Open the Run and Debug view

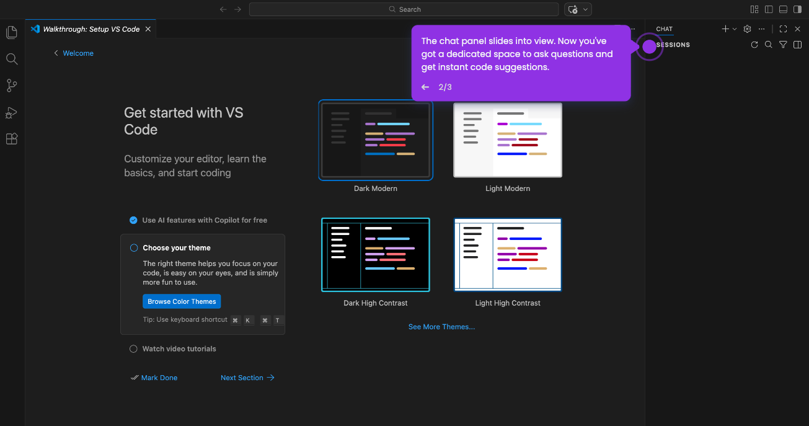tap(11, 112)
